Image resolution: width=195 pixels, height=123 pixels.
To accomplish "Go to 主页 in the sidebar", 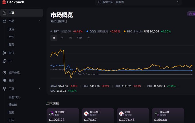I will click(x=22, y=13).
